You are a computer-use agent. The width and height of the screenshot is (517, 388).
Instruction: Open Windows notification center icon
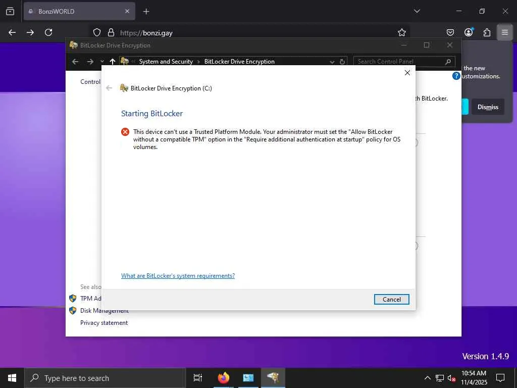coord(500,378)
